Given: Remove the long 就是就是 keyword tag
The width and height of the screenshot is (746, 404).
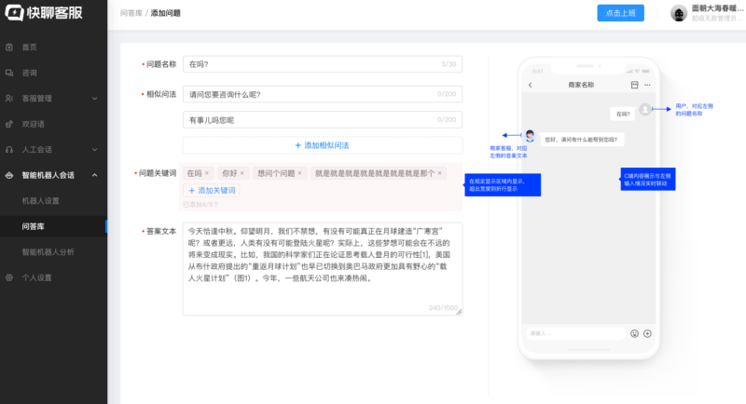Looking at the screenshot, I should pos(439,173).
